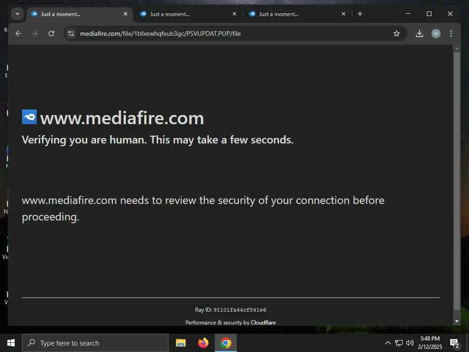Click the www.mediafire.com heading
This screenshot has height=352, width=469.
click(122, 118)
